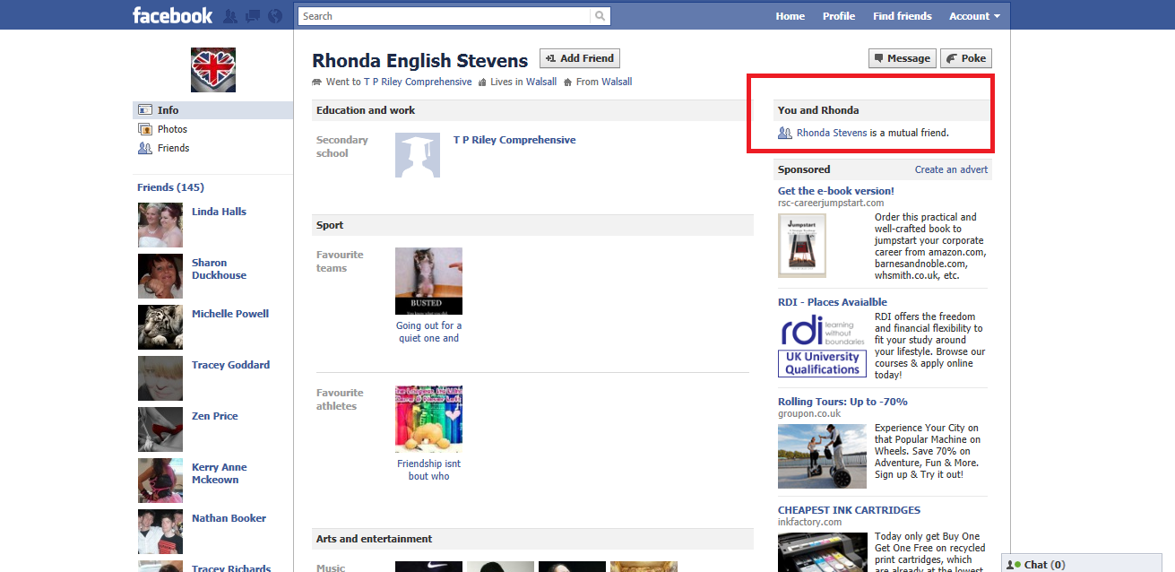Viewport: 1175px width, 572px height.
Task: Click the Facebook logo
Action: coord(172,15)
